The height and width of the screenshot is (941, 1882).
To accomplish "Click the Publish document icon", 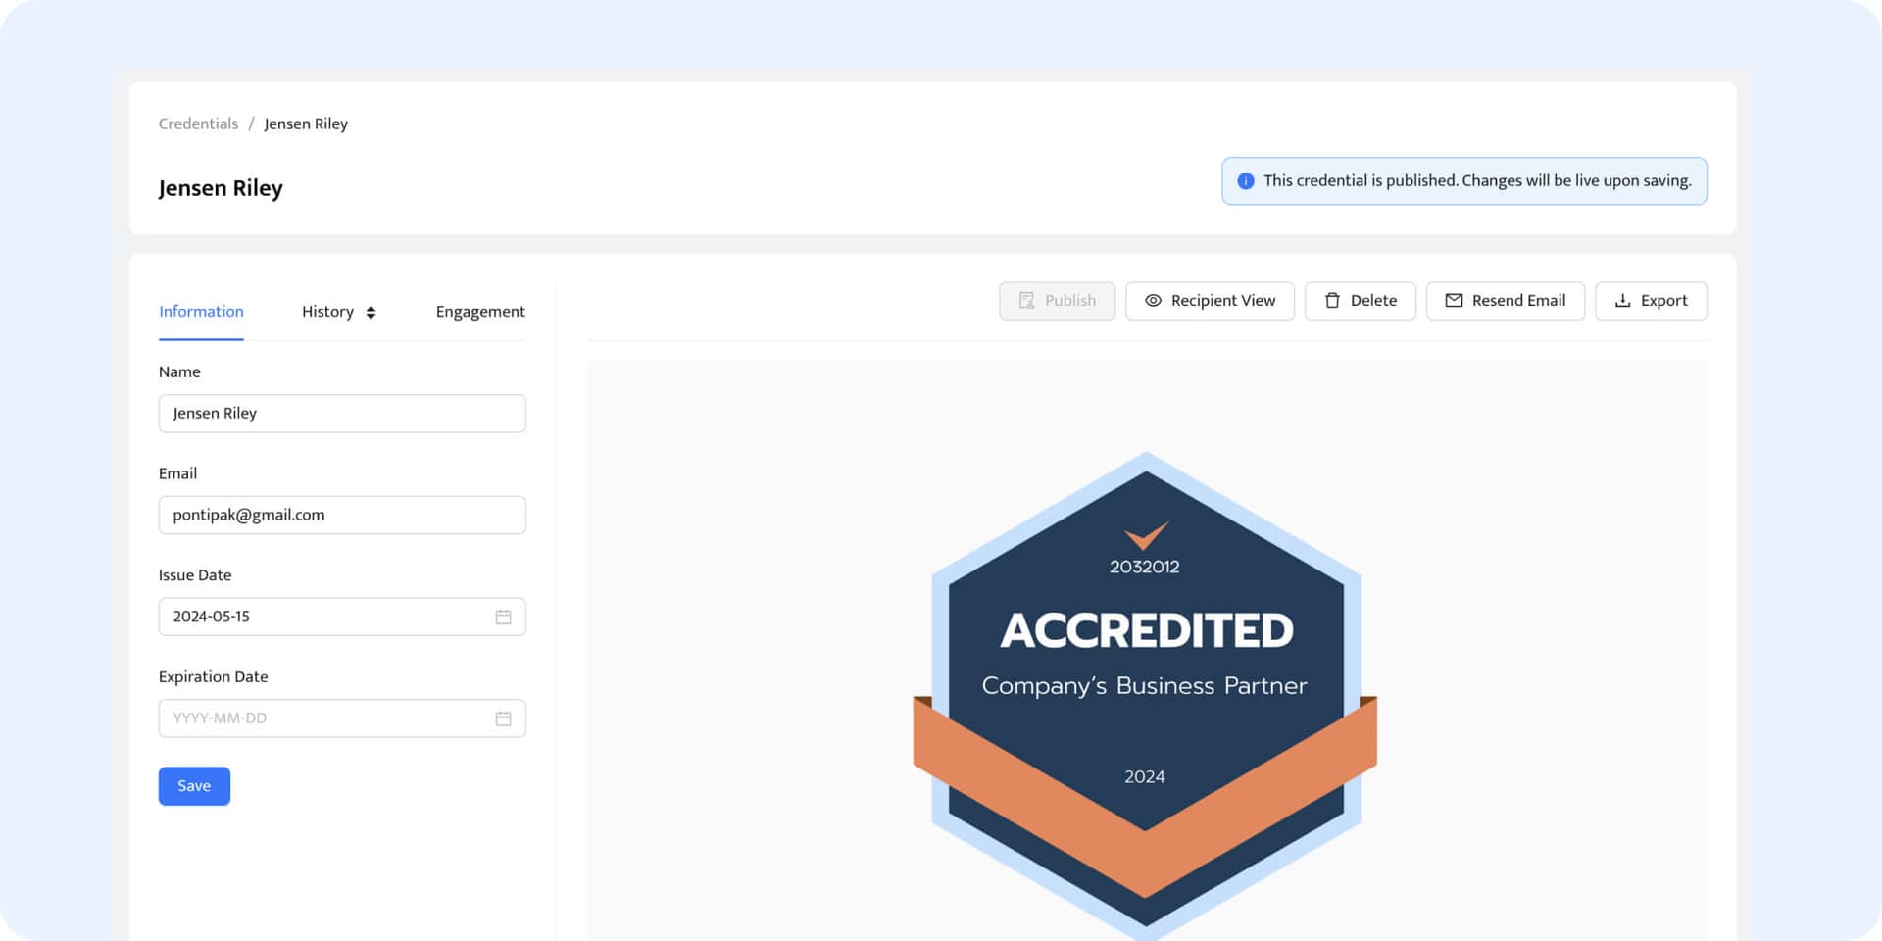I will tap(1026, 301).
